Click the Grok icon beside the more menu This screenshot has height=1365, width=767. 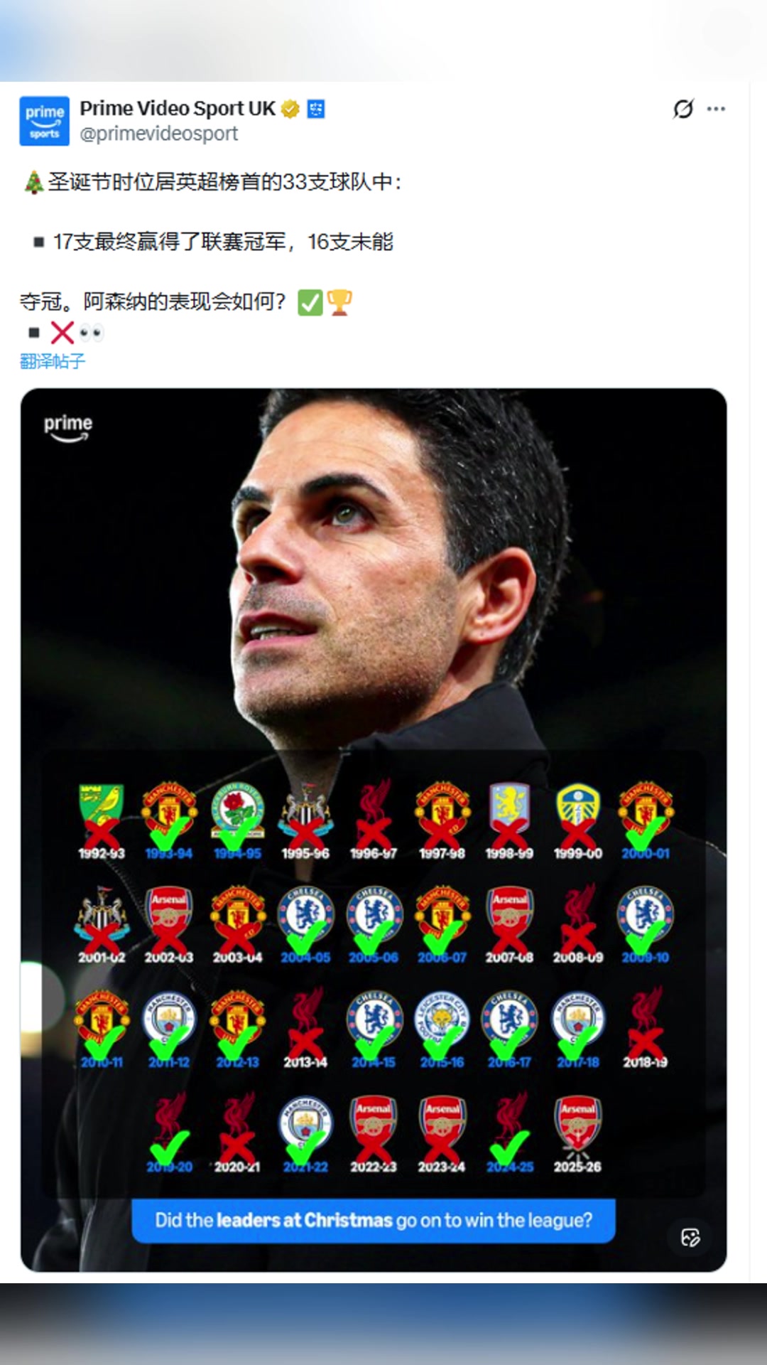(x=683, y=109)
